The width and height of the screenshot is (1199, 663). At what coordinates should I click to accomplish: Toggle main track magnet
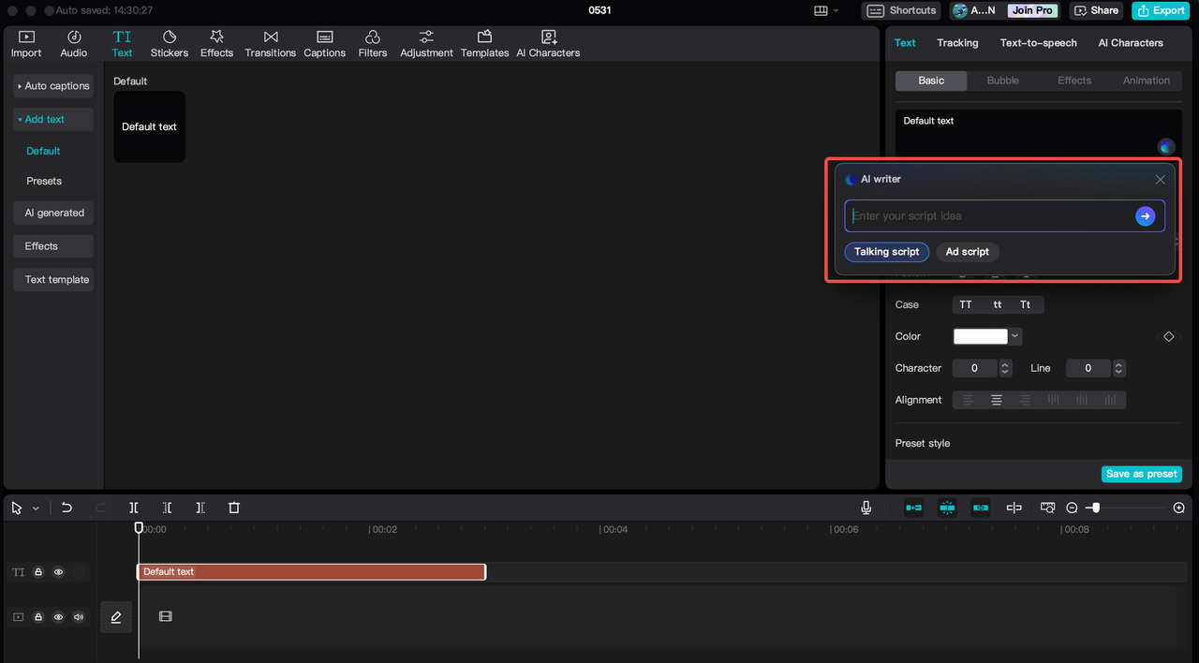[913, 508]
